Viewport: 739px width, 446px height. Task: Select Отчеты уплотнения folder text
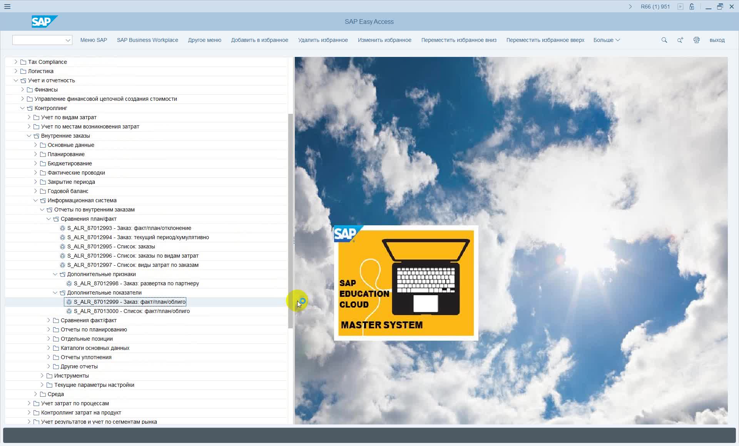(86, 357)
